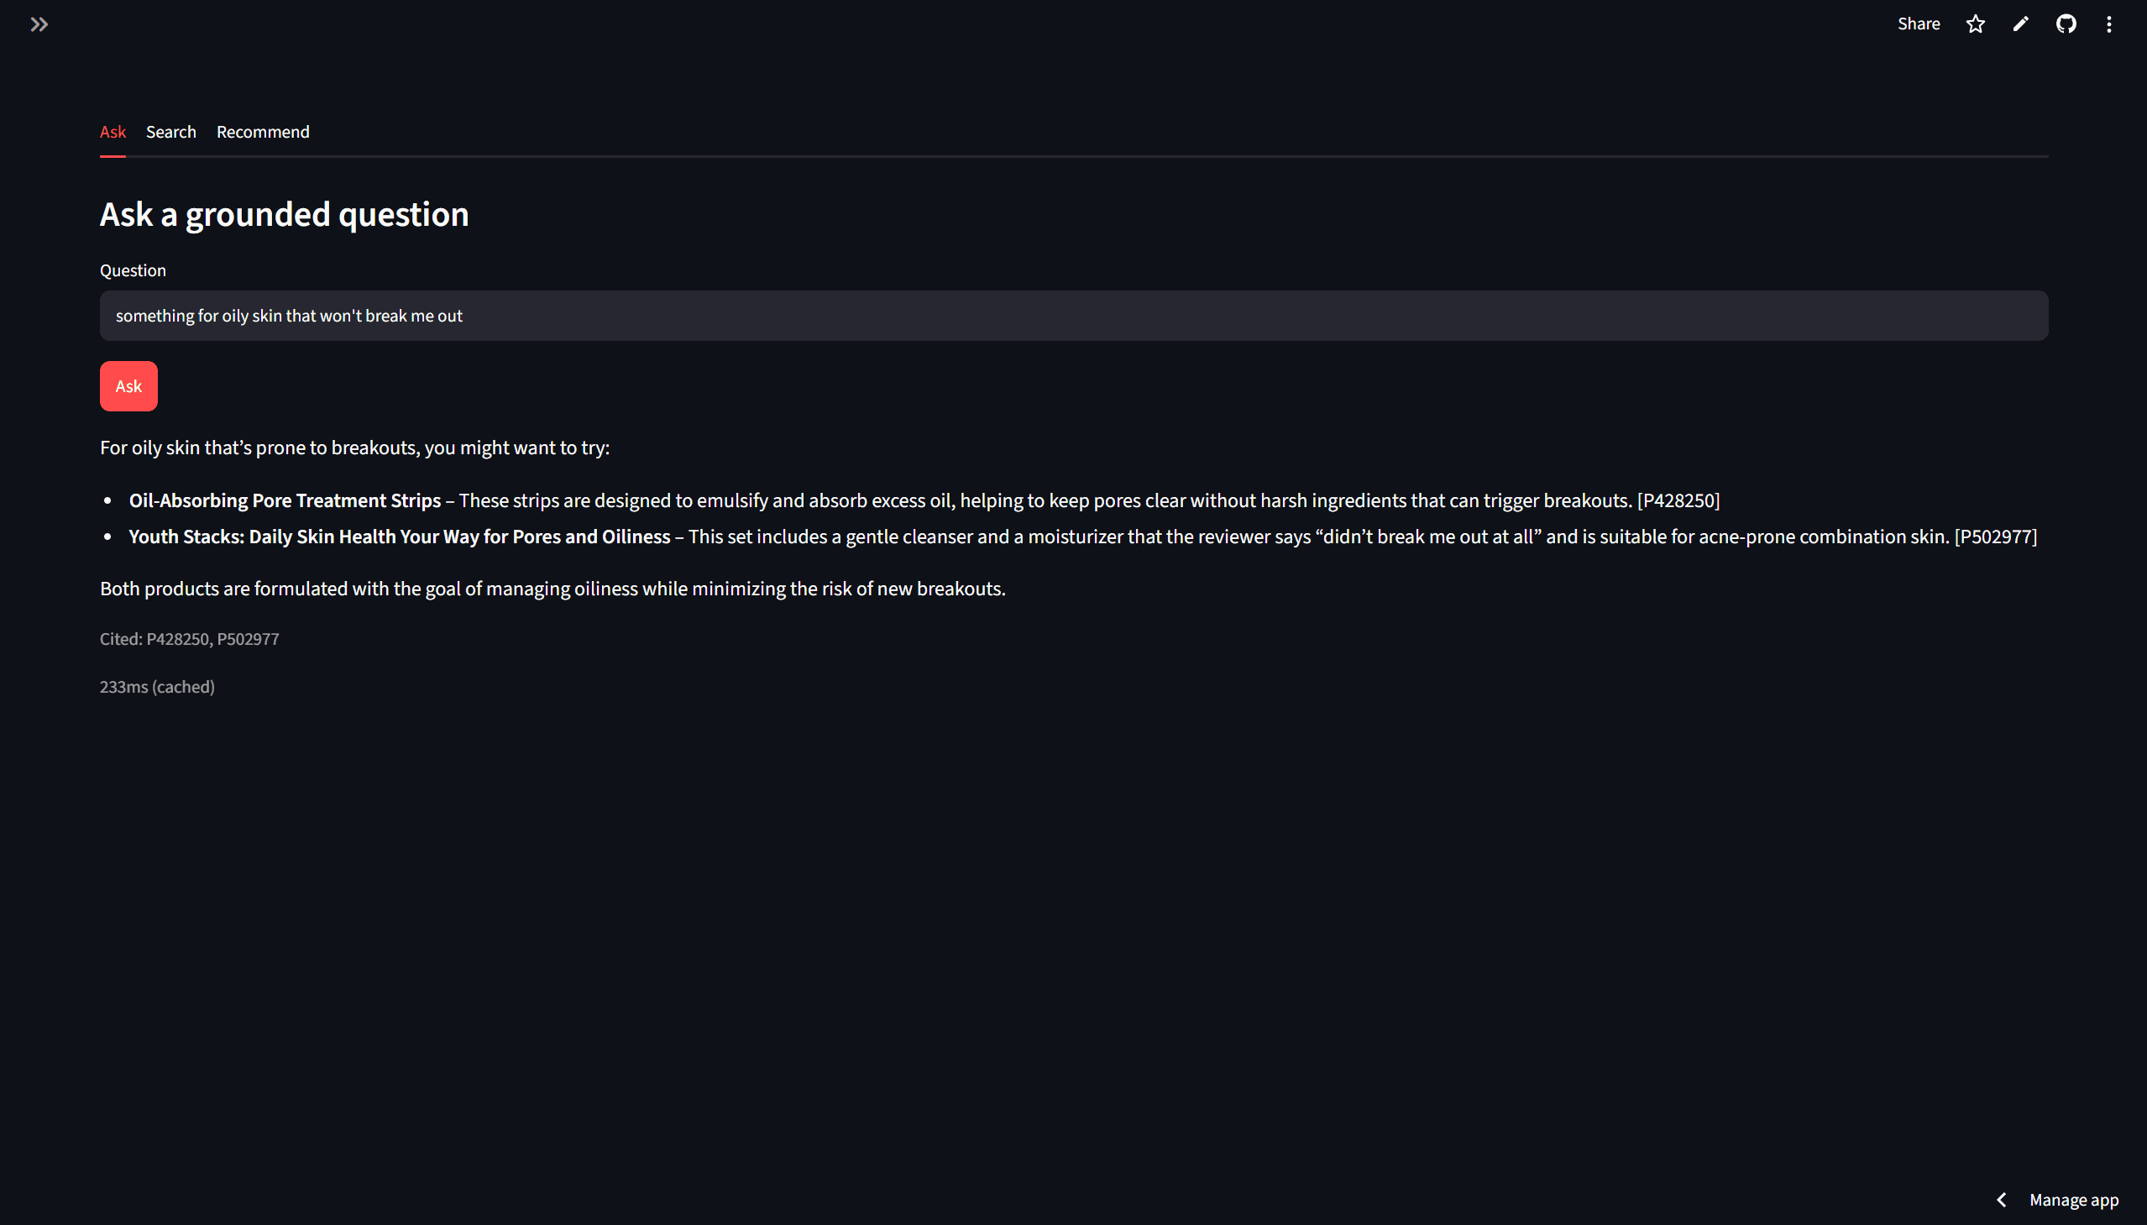Click the chevron beside Manage app
The image size is (2147, 1225).
pos(2002,1200)
